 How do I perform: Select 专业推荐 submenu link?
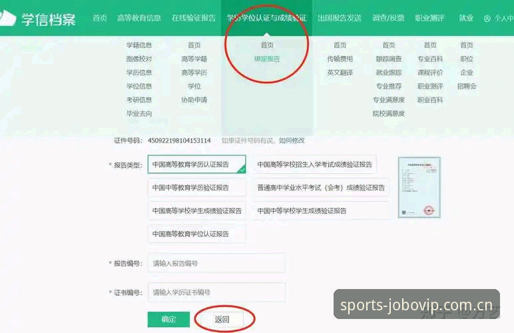point(388,86)
